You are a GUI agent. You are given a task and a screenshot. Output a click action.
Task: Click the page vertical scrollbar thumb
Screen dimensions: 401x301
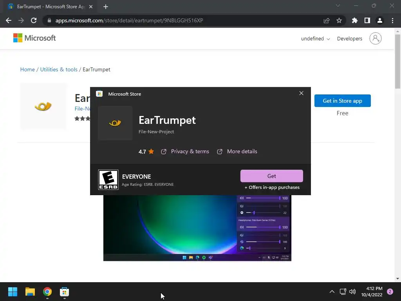tap(398, 62)
